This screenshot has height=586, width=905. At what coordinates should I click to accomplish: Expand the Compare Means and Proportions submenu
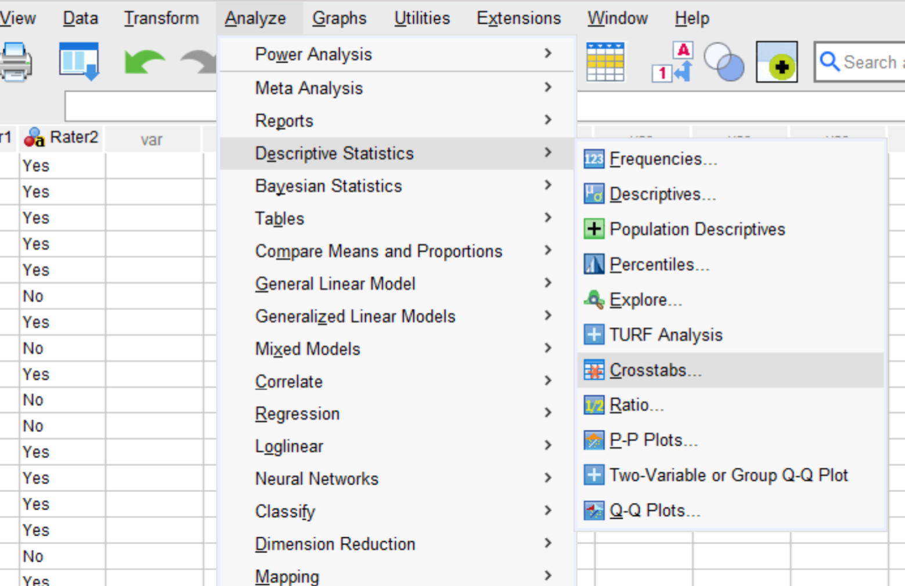[x=378, y=251]
